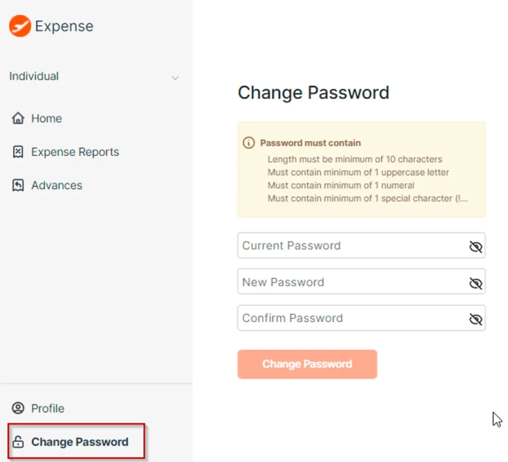Click the info icon beside Password must contain

pos(249,142)
